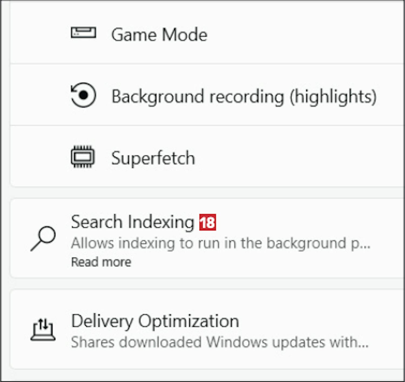Click the word "background" in Search Indexing description

pos(306,243)
